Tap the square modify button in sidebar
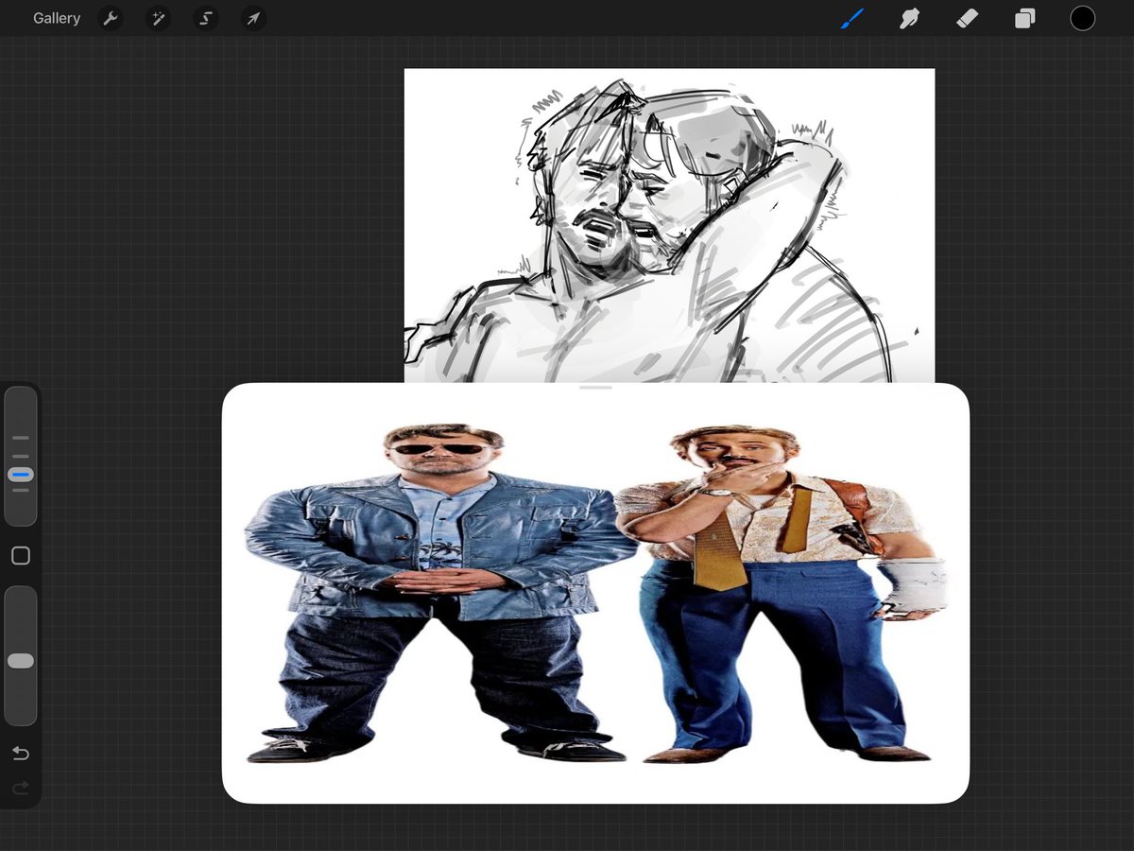 (x=21, y=556)
